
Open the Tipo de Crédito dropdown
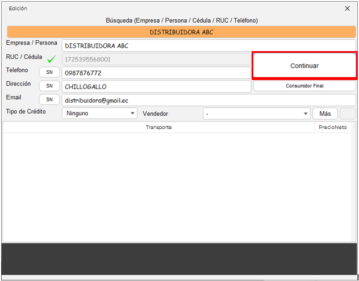[99, 113]
